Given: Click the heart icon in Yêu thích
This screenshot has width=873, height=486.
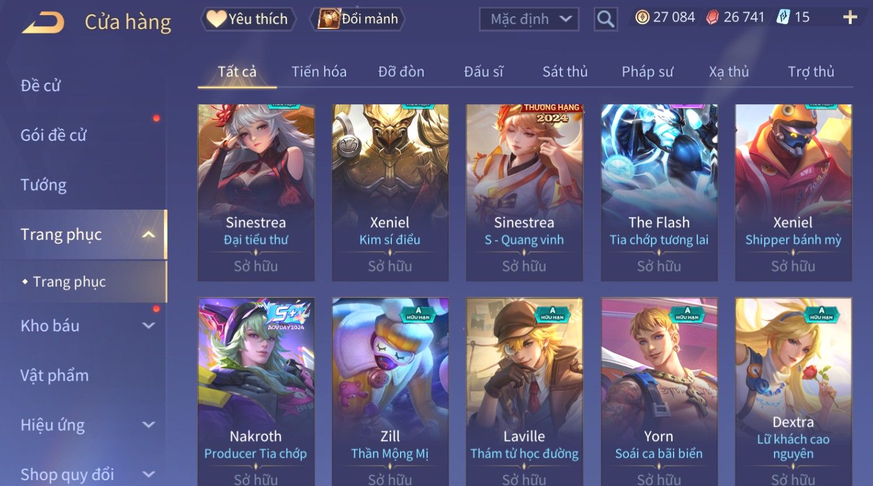Looking at the screenshot, I should point(216,19).
